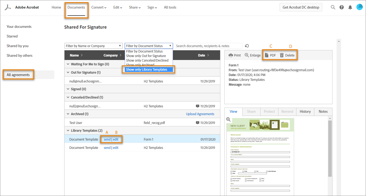Click the Upload Agreements link
Viewport: 366px width, 196px height.
tap(200, 114)
